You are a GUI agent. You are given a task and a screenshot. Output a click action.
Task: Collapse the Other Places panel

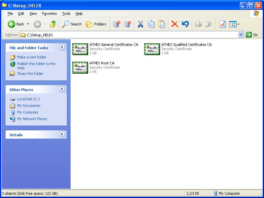point(62,89)
